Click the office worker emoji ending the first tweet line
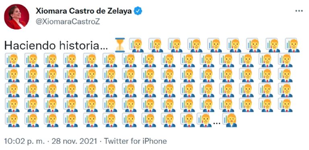Screen dimensions: 309x150 (293, 45)
